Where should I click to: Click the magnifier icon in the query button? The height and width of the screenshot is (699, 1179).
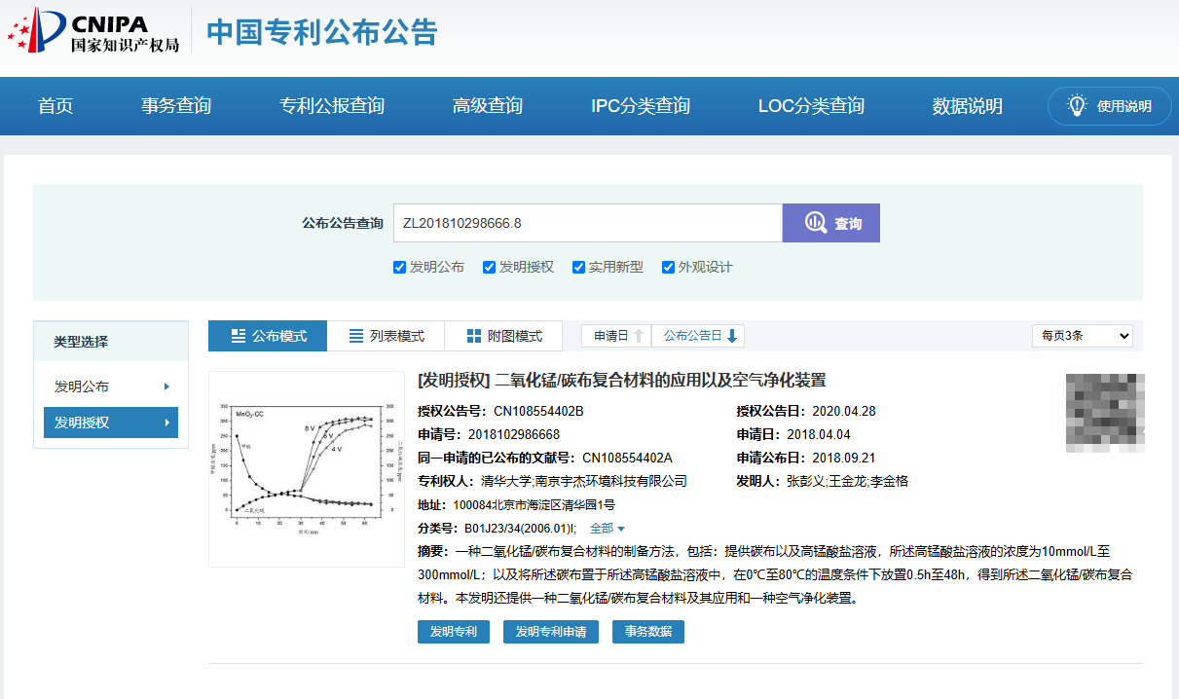tap(815, 223)
